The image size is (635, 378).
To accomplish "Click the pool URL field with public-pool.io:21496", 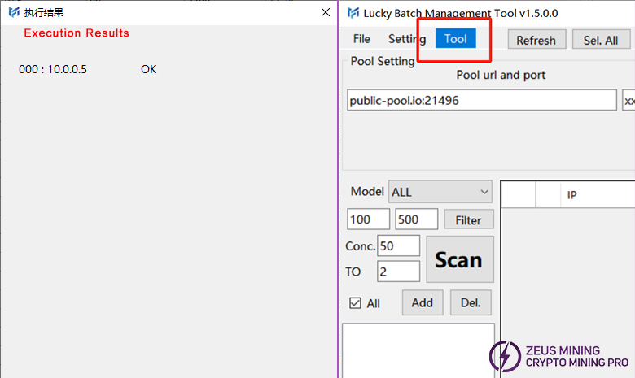I will [x=481, y=101].
